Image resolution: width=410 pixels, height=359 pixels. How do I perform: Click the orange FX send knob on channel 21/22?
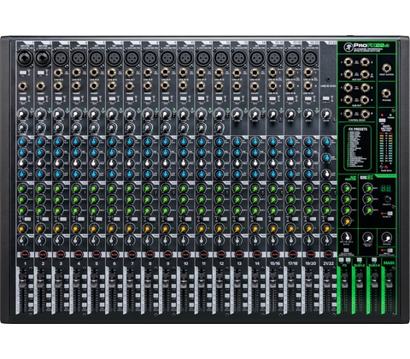tap(326, 228)
